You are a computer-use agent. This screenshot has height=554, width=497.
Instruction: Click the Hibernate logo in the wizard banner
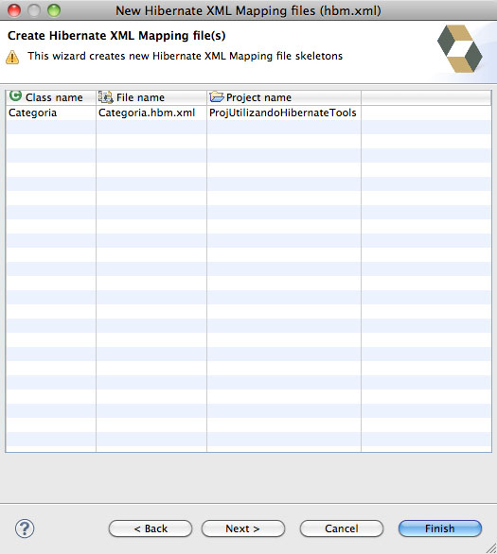[x=459, y=49]
